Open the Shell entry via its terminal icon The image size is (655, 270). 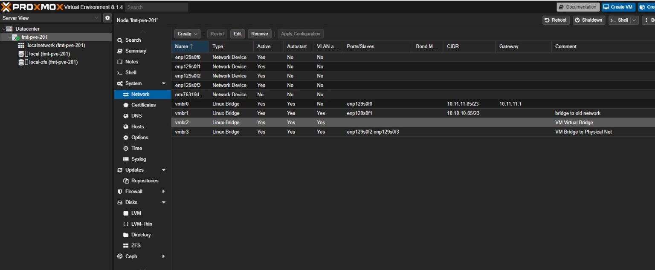click(x=119, y=72)
